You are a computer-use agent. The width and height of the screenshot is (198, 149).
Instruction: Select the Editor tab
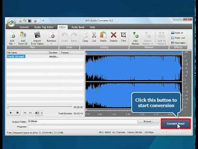click(62, 27)
